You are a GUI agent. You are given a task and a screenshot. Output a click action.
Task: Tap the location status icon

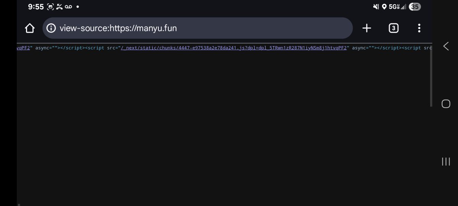pyautogui.click(x=384, y=6)
